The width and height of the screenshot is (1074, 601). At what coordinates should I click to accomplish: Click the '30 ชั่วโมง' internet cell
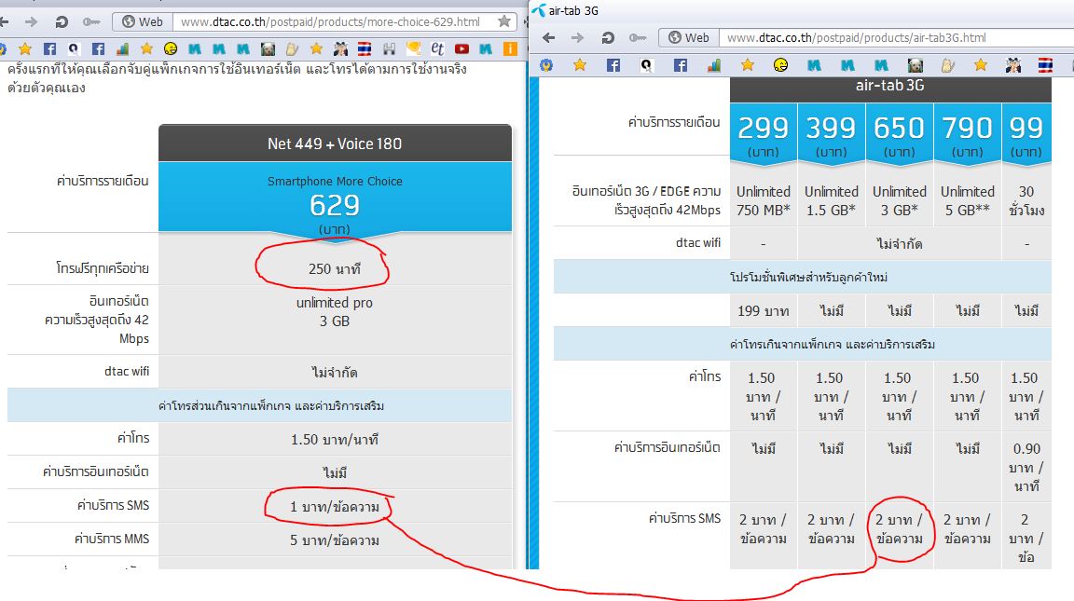tap(1026, 200)
